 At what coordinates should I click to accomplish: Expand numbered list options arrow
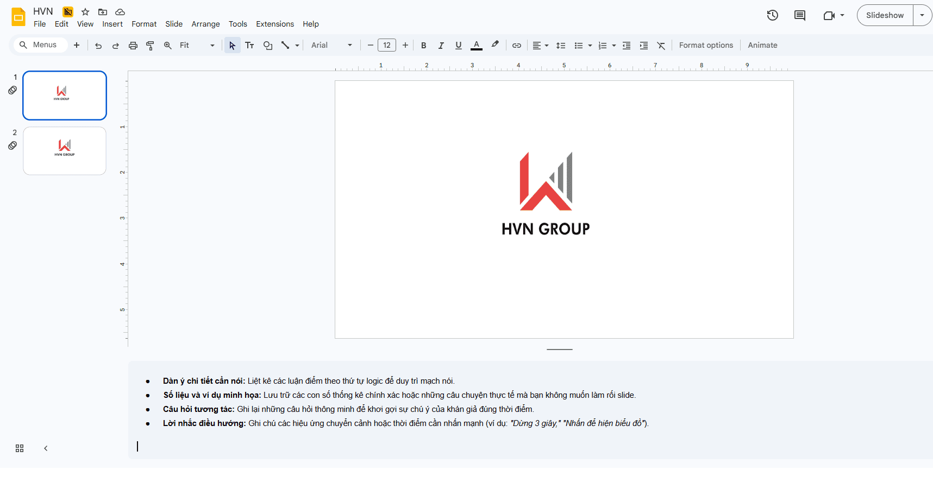(x=614, y=46)
